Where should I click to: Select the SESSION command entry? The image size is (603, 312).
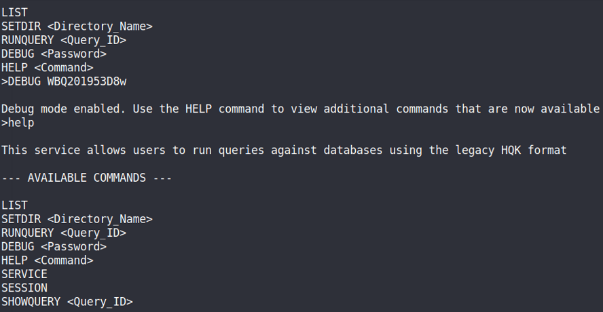click(24, 288)
